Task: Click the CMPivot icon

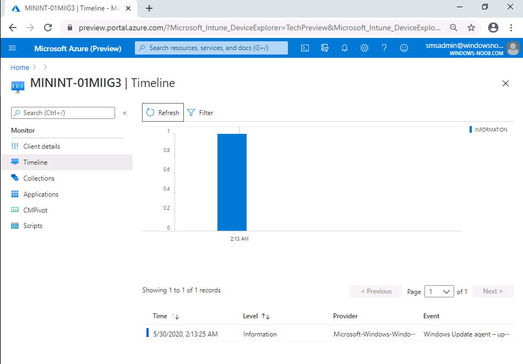Action: point(15,210)
